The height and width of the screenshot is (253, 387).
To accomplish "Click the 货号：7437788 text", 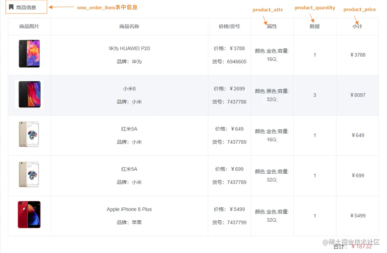I will 229,102.
